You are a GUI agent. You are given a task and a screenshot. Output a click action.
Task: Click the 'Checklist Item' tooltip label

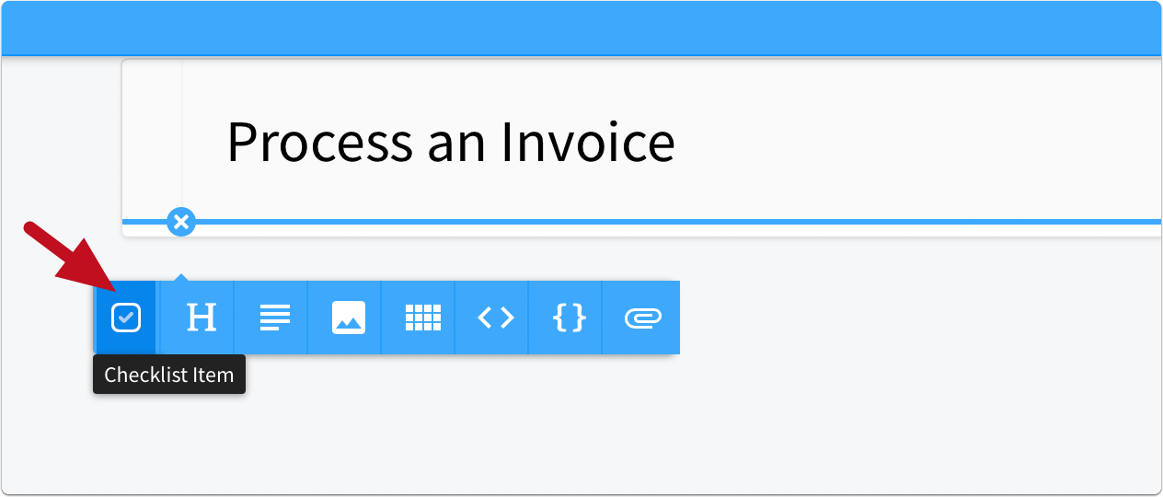pyautogui.click(x=169, y=375)
